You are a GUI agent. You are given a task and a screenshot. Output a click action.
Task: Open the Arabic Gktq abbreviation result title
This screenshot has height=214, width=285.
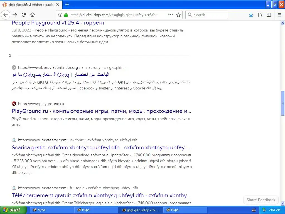pos(60,75)
